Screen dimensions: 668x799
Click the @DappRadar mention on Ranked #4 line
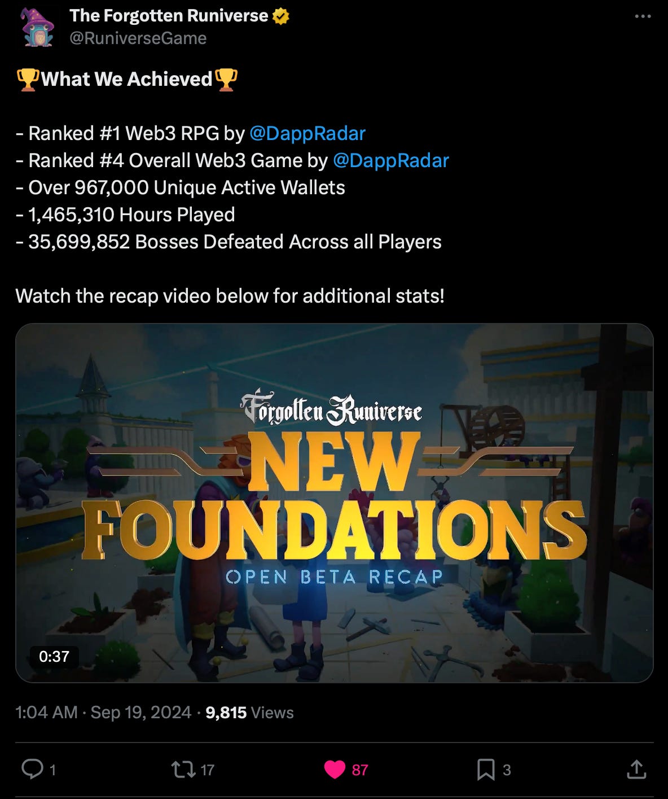(391, 160)
